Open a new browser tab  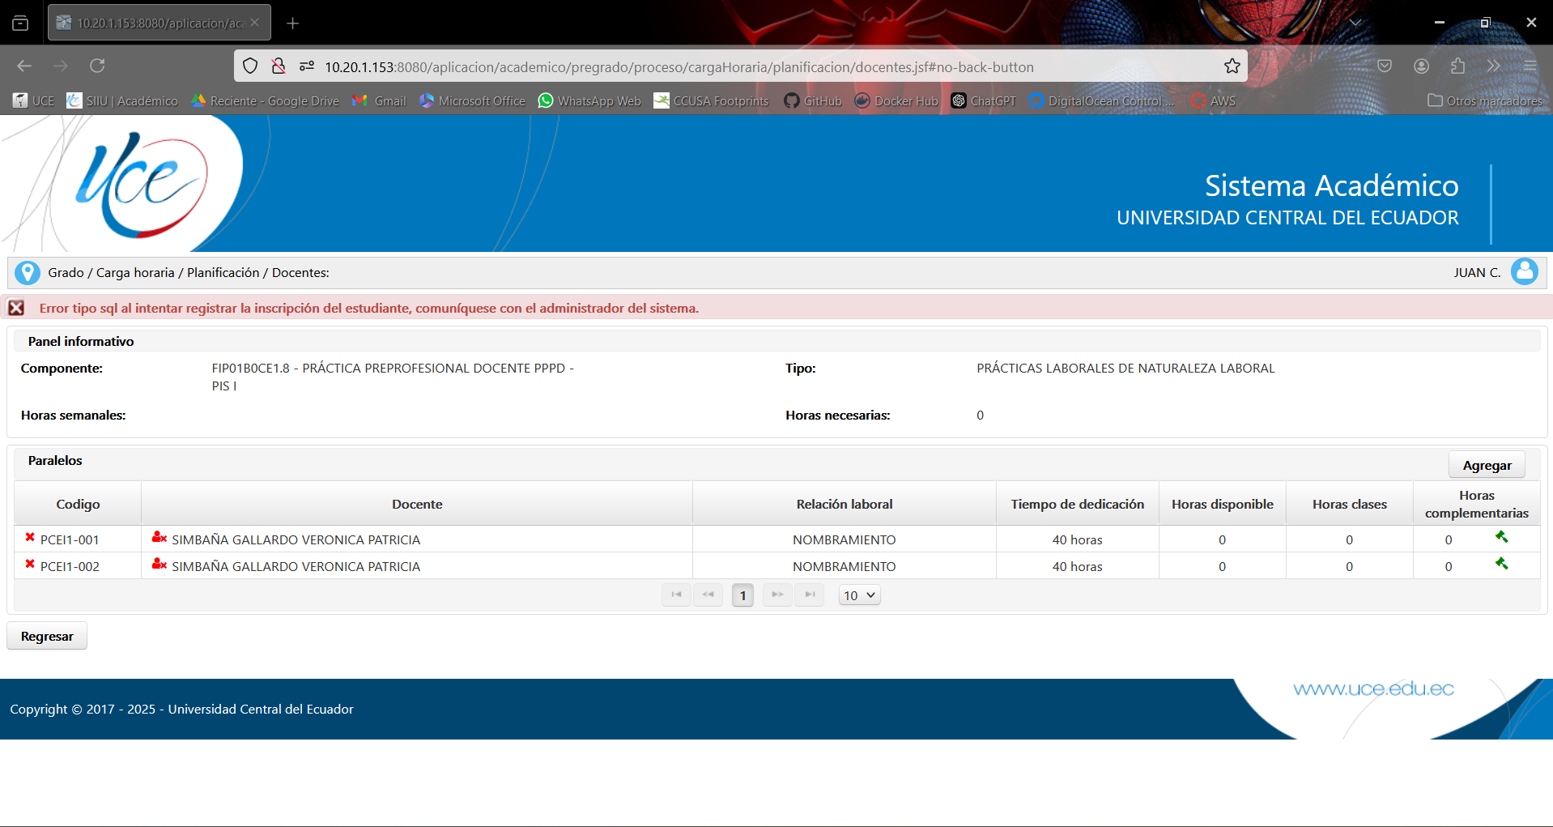point(293,23)
